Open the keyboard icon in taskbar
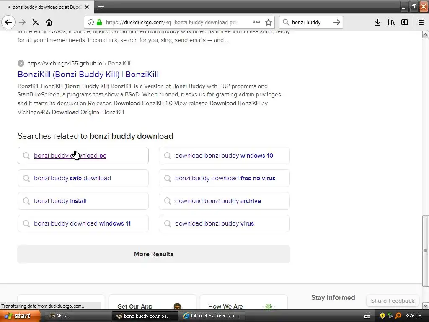The height and width of the screenshot is (322, 429). 367,316
